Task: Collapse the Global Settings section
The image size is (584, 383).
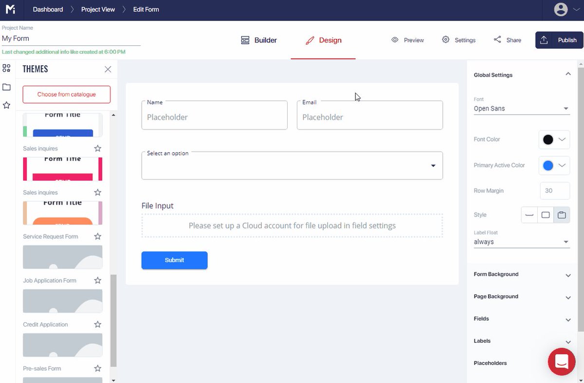Action: pos(567,74)
